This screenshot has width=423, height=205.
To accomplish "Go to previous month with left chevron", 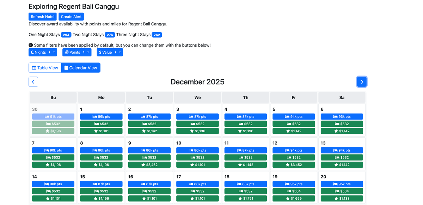I will click(x=33, y=82).
